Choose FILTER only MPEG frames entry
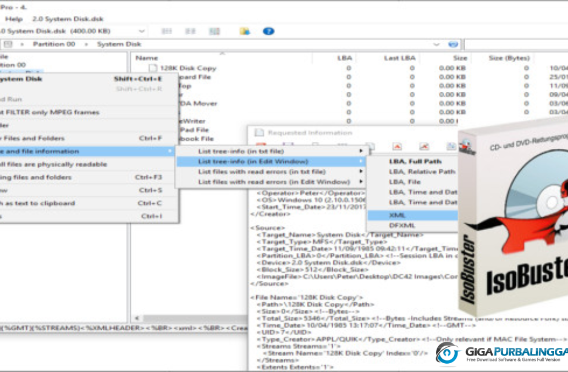This screenshot has height=372, width=568. [89, 112]
